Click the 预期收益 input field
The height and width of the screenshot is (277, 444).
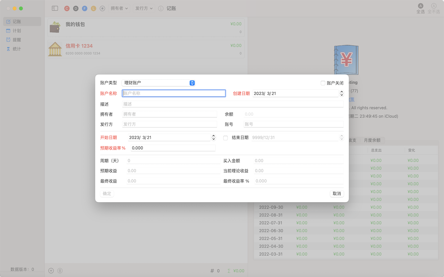173,171
